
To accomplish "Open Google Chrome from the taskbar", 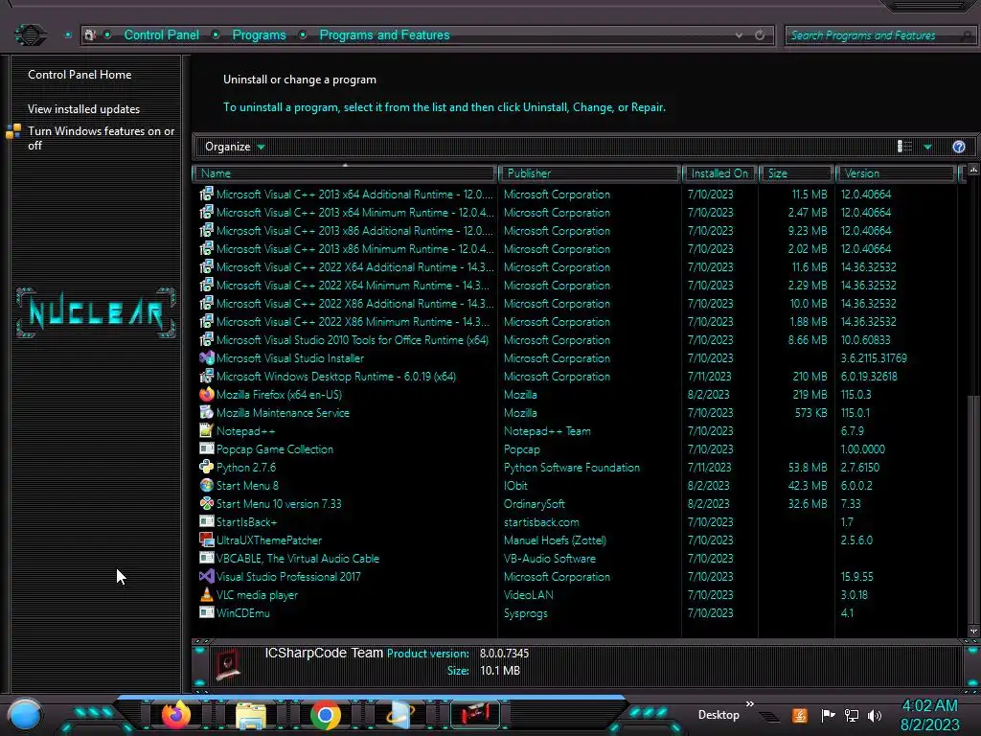I will 326,715.
